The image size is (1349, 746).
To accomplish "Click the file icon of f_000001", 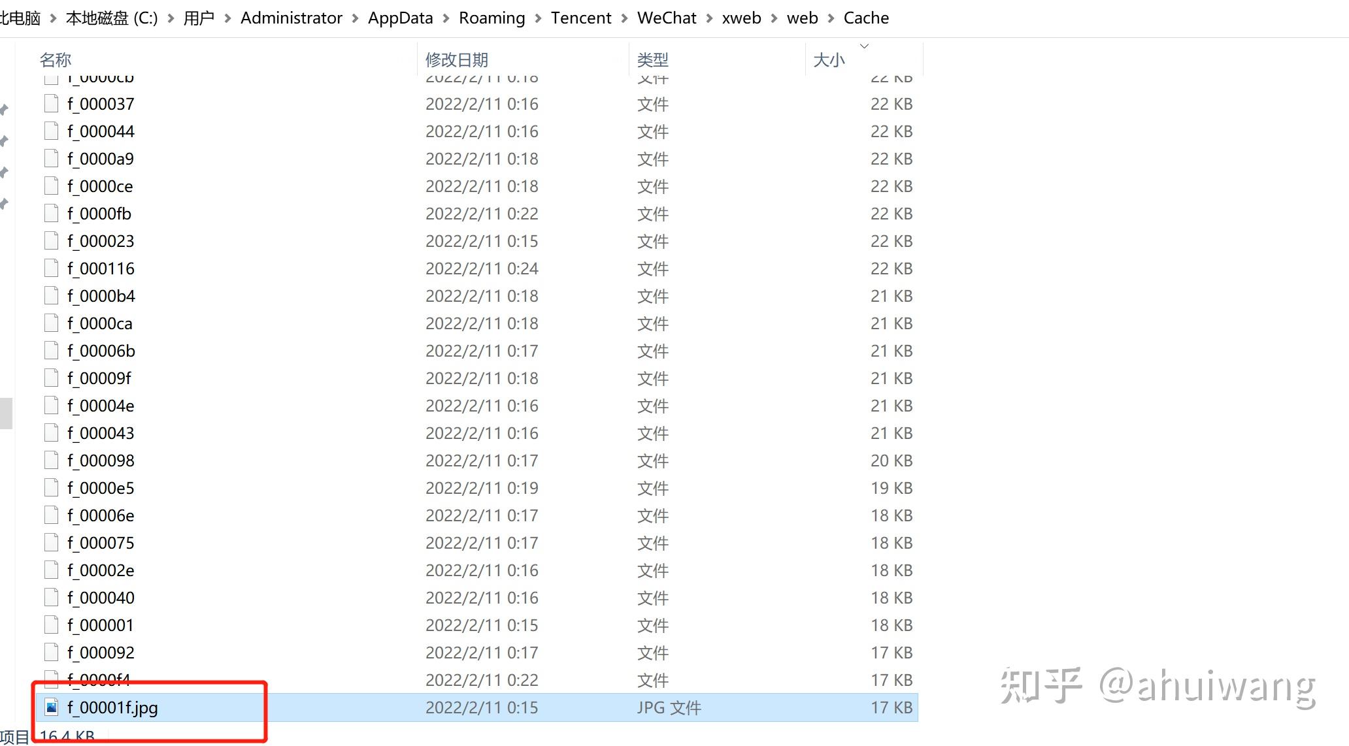I will pyautogui.click(x=52, y=625).
